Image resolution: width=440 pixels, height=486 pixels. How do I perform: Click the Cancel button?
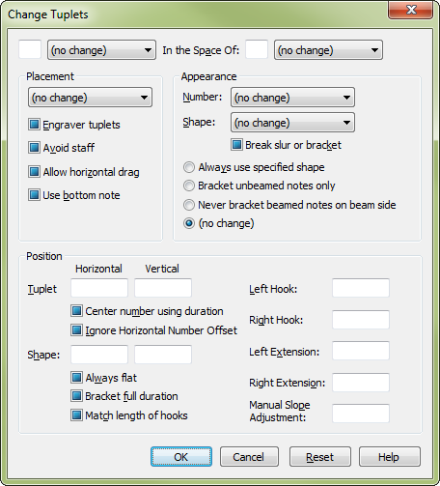click(249, 457)
